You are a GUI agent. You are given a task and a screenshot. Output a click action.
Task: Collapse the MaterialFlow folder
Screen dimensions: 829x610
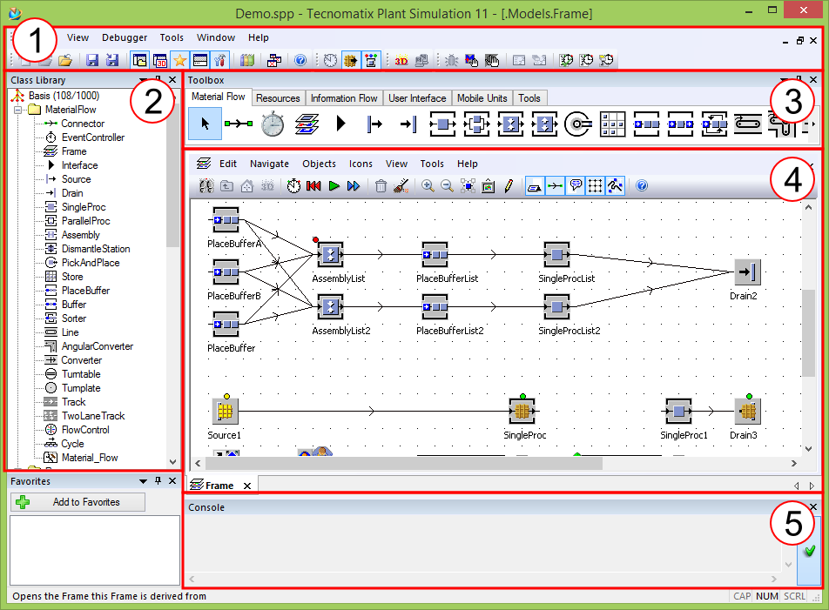coord(17,110)
